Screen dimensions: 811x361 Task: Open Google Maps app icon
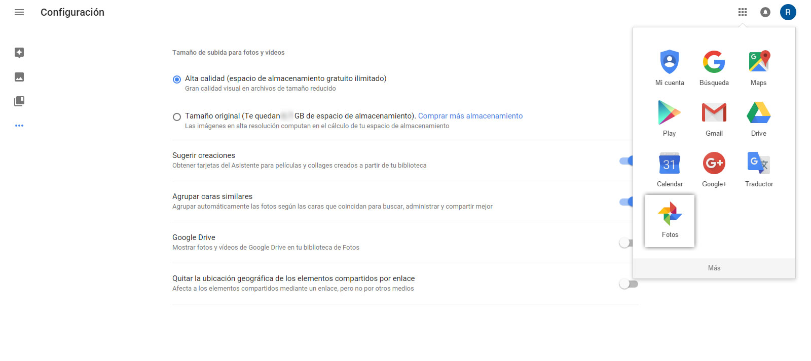click(758, 68)
